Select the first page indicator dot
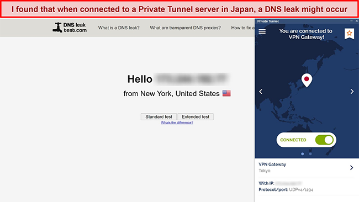This screenshot has height=202, width=359. (303, 154)
